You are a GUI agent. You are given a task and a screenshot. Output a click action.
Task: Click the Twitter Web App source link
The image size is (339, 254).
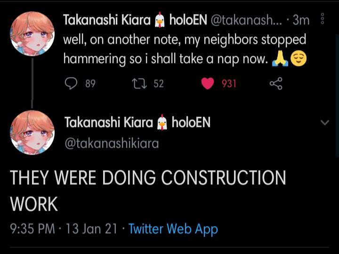pos(173,229)
